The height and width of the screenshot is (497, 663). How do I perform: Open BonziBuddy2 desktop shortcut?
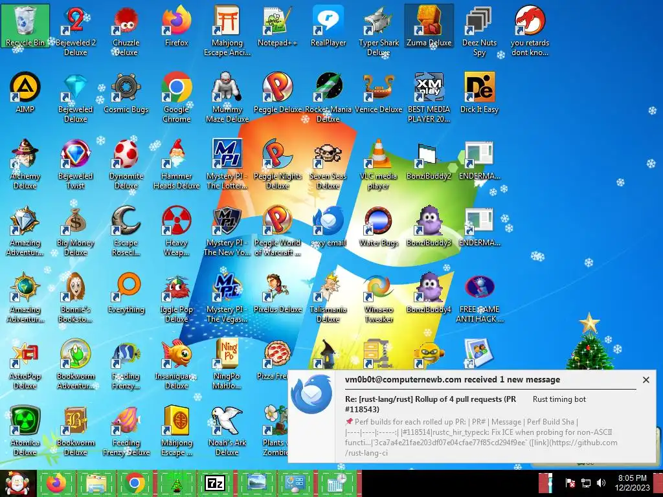[429, 160]
